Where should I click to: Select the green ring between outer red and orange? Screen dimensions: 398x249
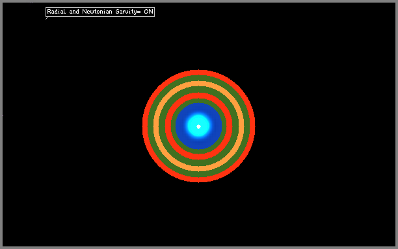point(199,78)
